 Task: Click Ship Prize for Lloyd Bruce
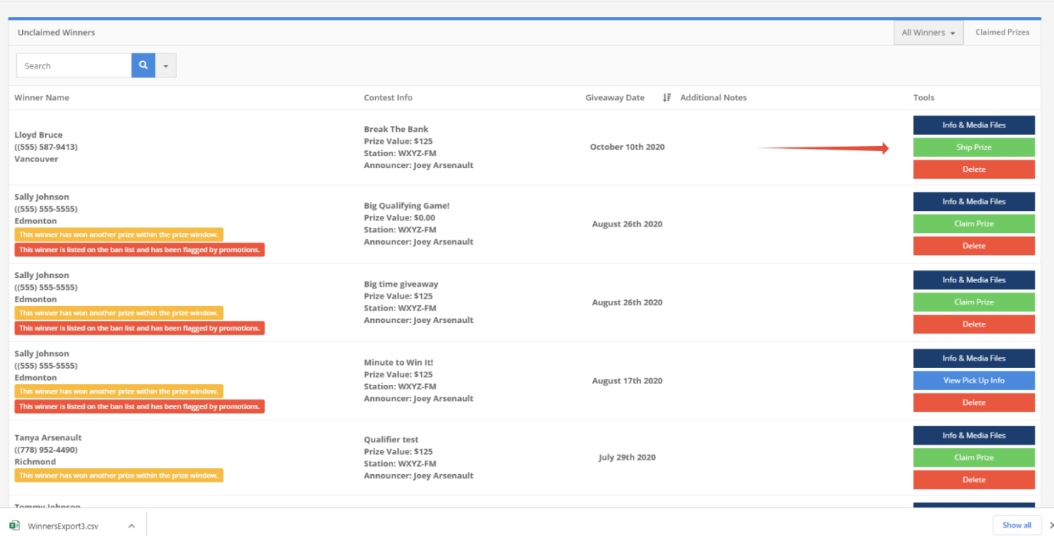pos(974,147)
